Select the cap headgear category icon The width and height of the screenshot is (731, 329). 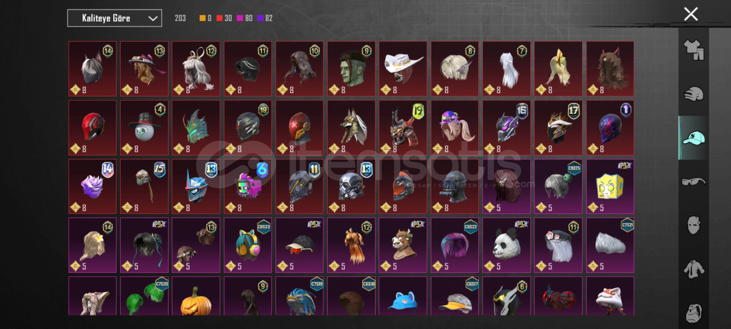[x=694, y=138]
